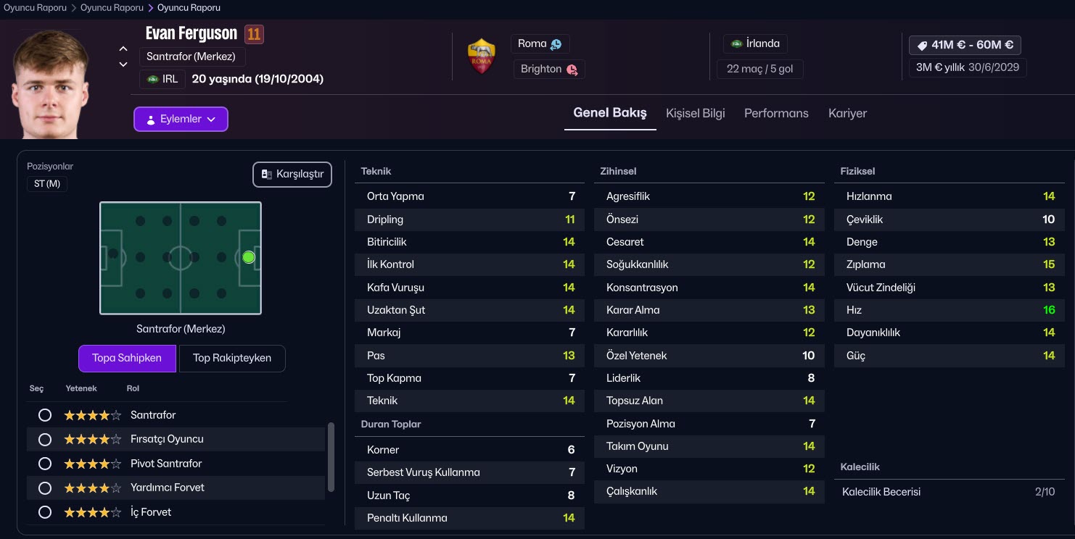Switch to the Performans tab

[775, 113]
